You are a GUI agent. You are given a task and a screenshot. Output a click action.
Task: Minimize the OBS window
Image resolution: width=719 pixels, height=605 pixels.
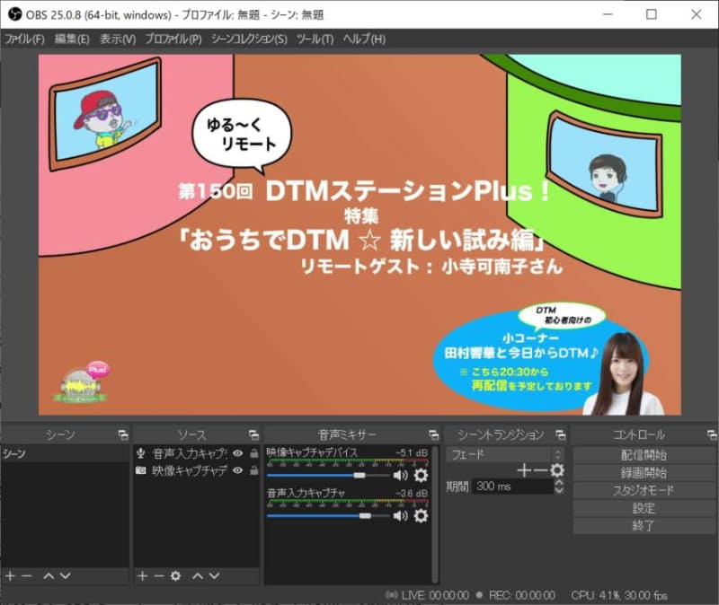[608, 14]
